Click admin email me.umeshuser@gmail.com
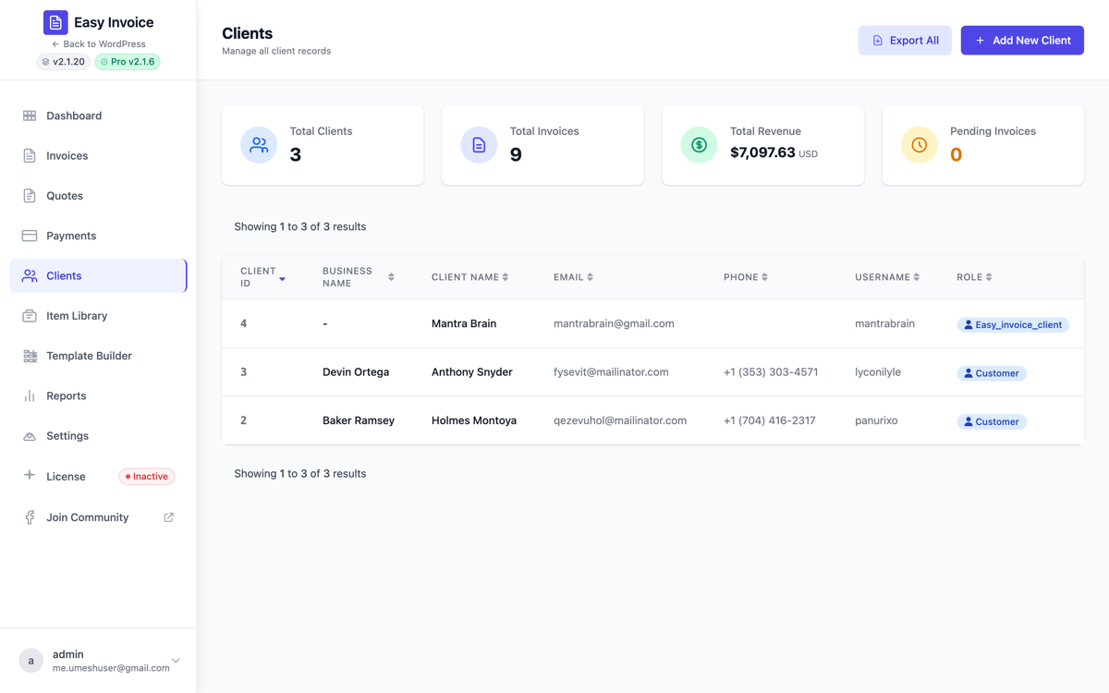1109x693 pixels. 111,668
